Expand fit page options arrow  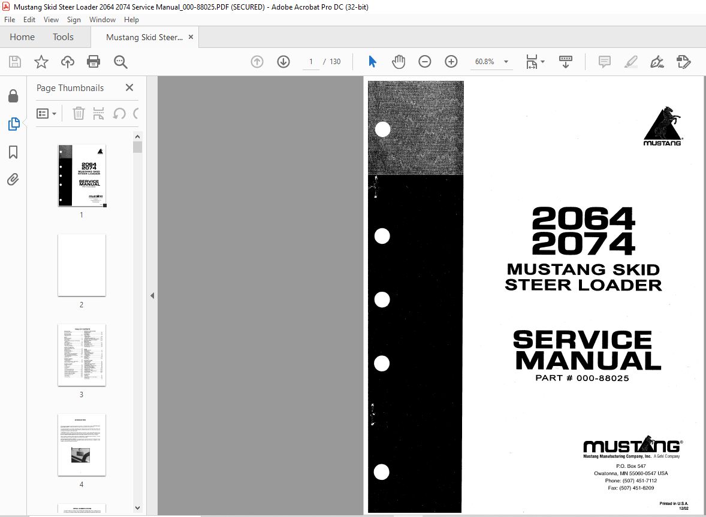pos(542,62)
